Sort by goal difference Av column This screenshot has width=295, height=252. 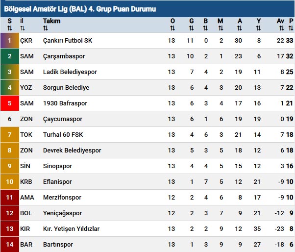280,25
